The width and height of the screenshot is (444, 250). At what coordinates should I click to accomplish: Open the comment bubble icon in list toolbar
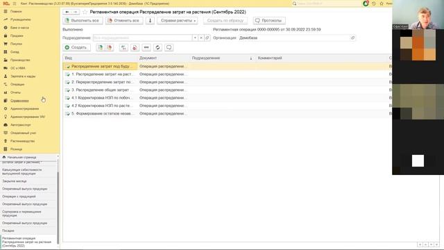pyautogui.click(x=169, y=48)
